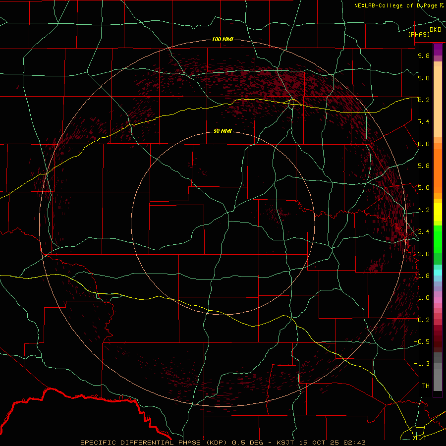The height and width of the screenshot is (446, 446).
Task: Select the 9.0 scale value
Action: [x=424, y=78]
